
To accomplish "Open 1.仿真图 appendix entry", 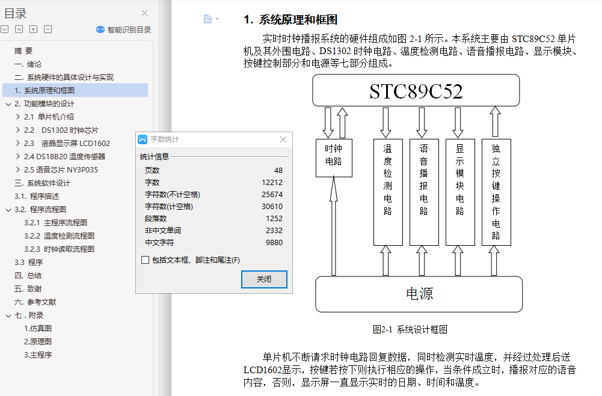I will 38,329.
